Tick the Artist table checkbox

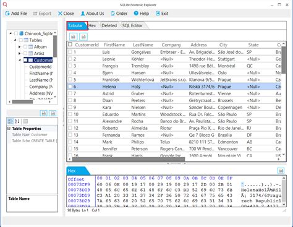pyautogui.click(x=25, y=53)
